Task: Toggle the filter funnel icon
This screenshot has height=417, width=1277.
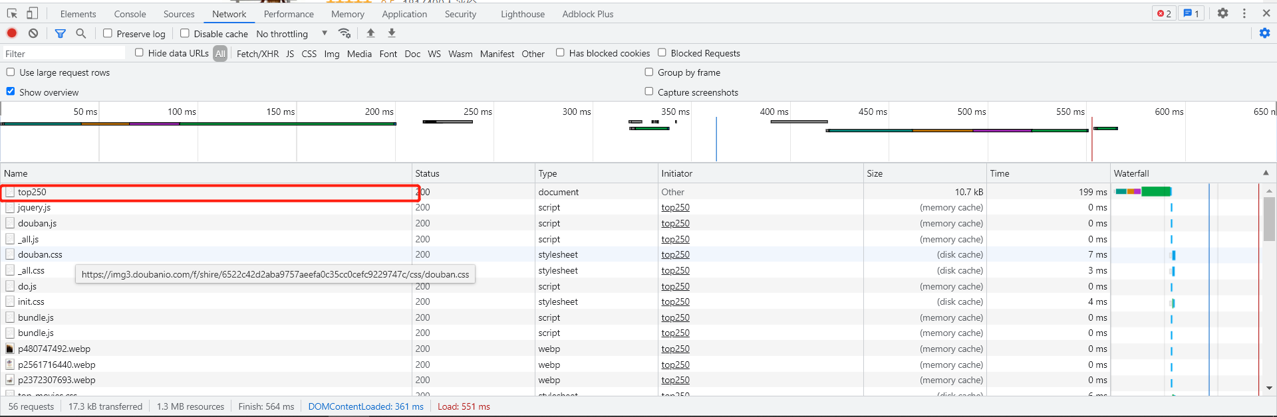Action: click(x=61, y=33)
